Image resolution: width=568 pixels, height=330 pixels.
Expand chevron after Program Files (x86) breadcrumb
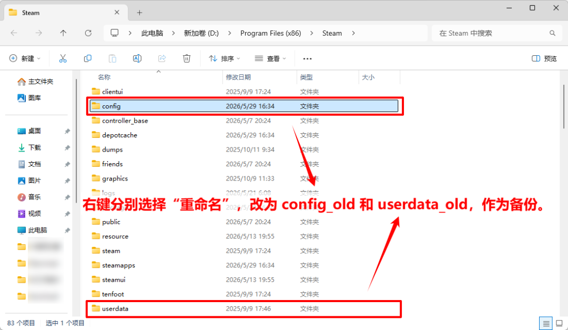311,33
